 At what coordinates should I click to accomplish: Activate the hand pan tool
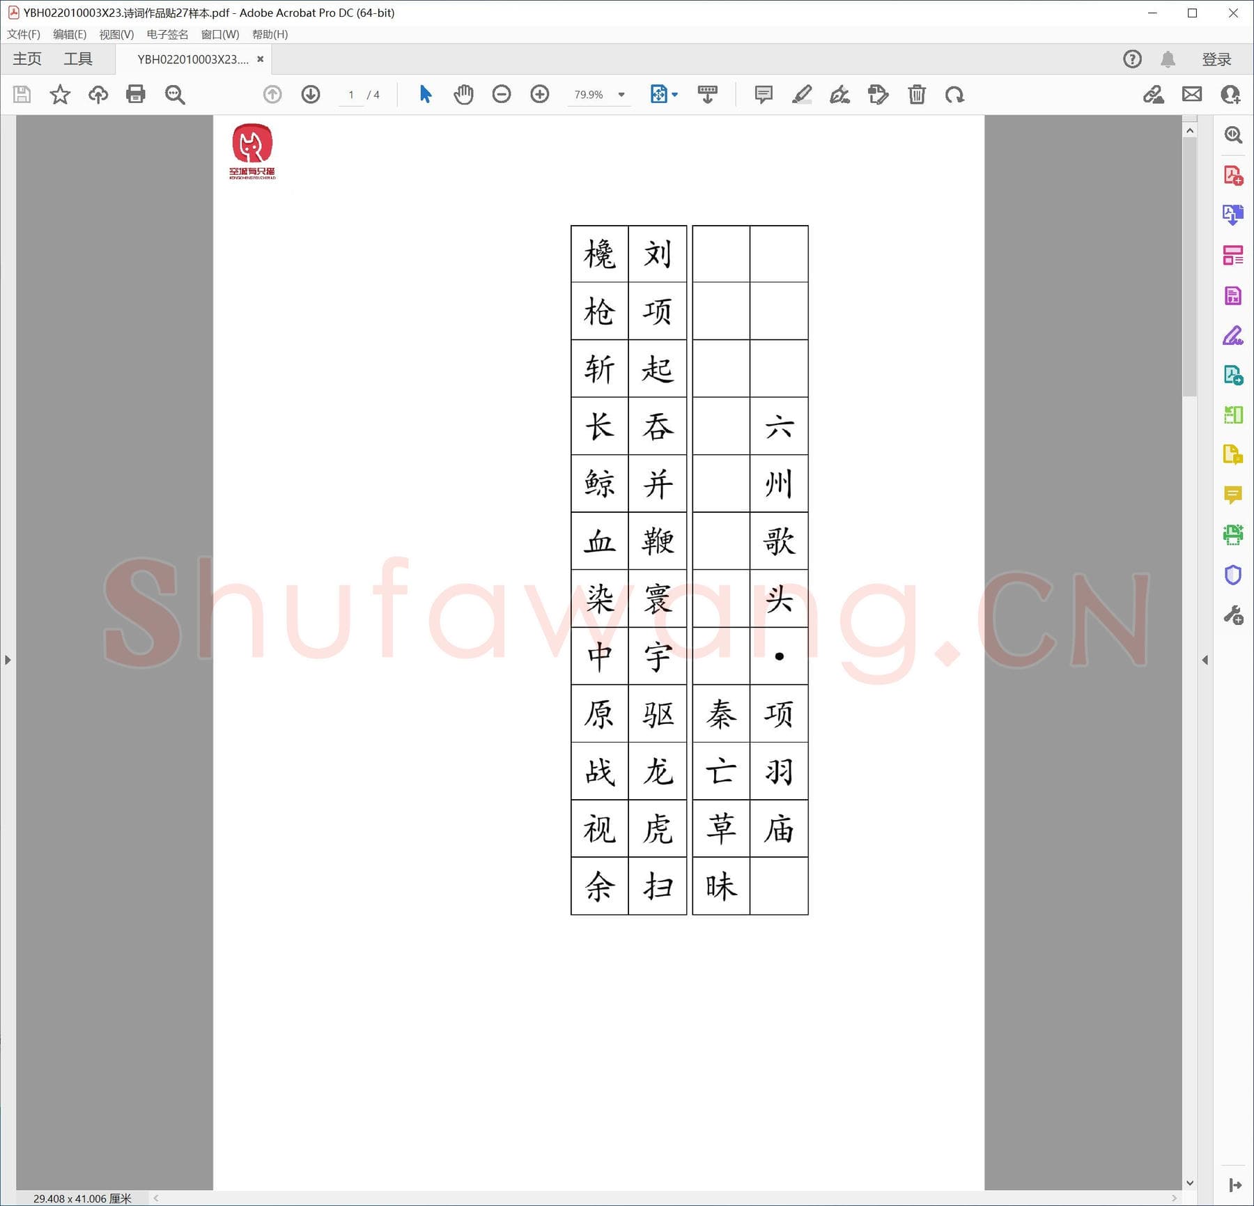pos(463,94)
